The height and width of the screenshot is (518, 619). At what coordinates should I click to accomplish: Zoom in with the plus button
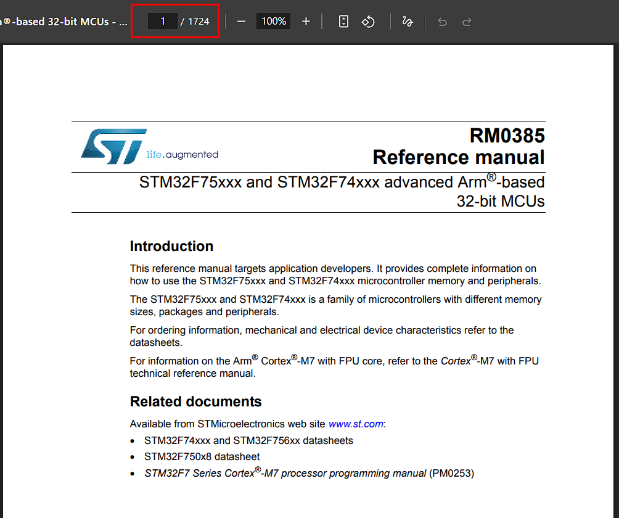tap(306, 22)
